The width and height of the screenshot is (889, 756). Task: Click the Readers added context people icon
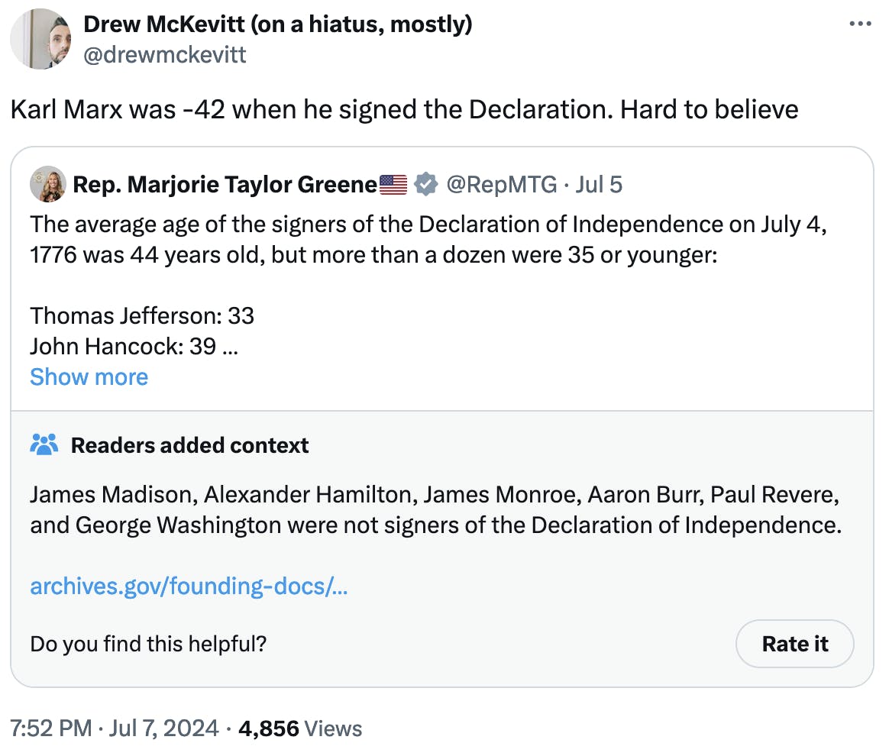coord(44,445)
